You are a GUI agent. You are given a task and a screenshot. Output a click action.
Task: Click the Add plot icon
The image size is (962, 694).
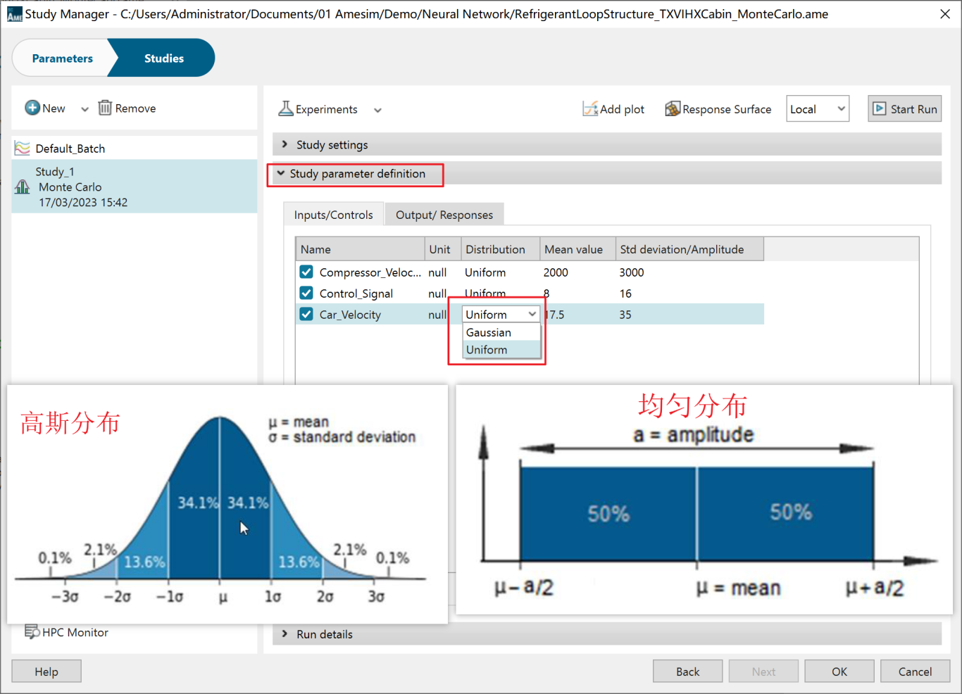tap(590, 108)
